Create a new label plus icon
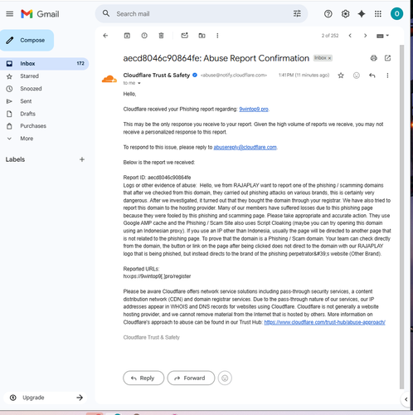413x415 pixels. pyautogui.click(x=82, y=159)
